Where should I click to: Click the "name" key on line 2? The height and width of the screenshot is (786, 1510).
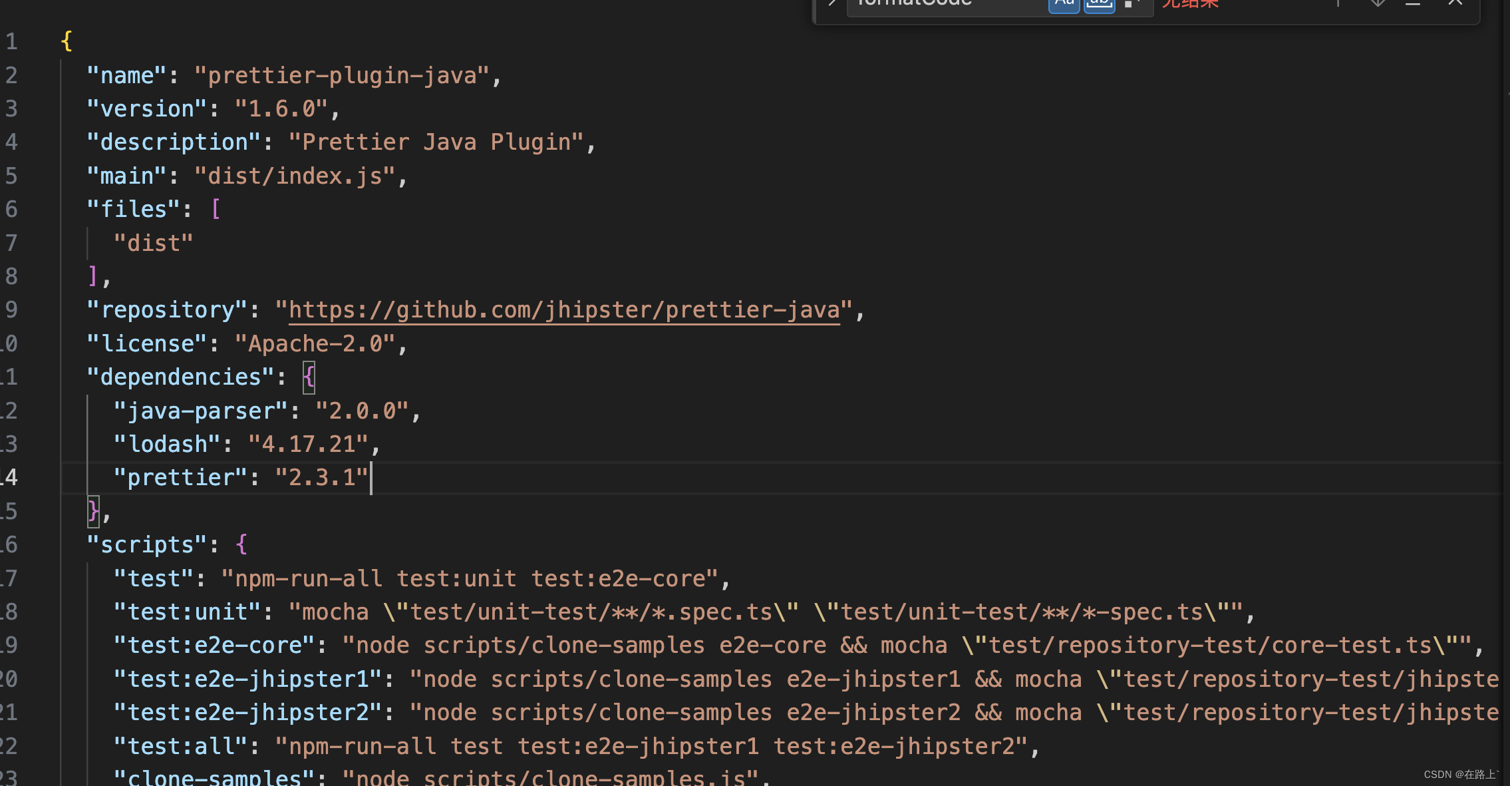pyautogui.click(x=126, y=76)
